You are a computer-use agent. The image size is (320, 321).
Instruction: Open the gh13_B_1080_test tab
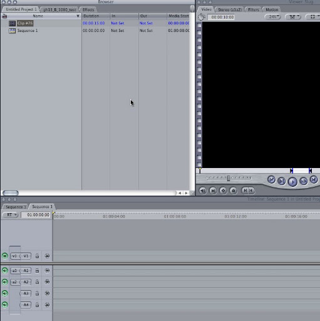click(x=59, y=9)
